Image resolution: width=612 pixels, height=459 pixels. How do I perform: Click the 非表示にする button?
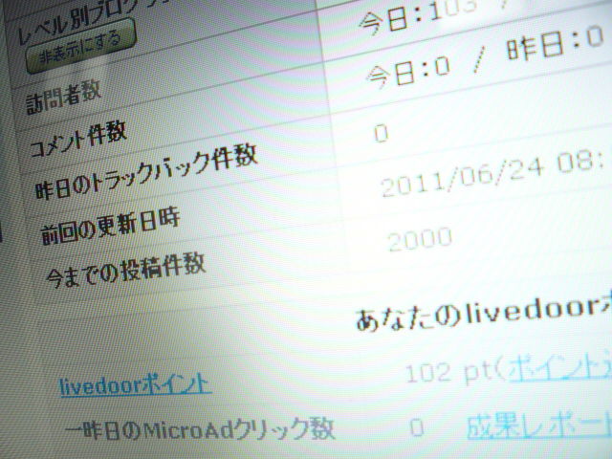pos(80,47)
